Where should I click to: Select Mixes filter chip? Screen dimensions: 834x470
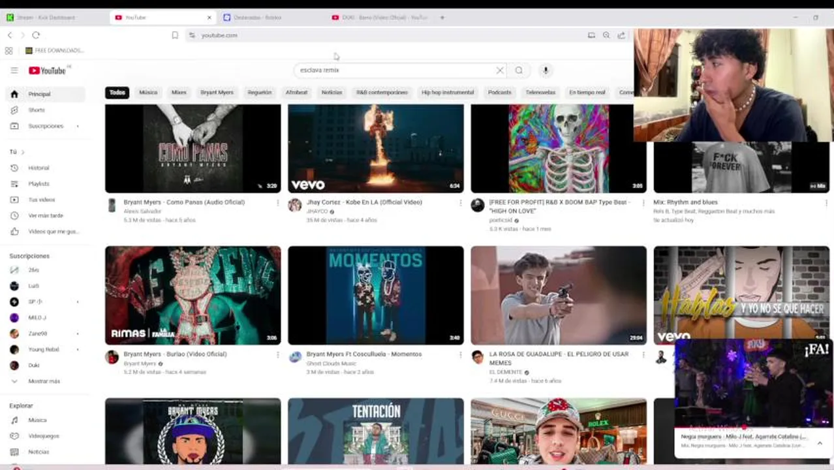coord(179,93)
